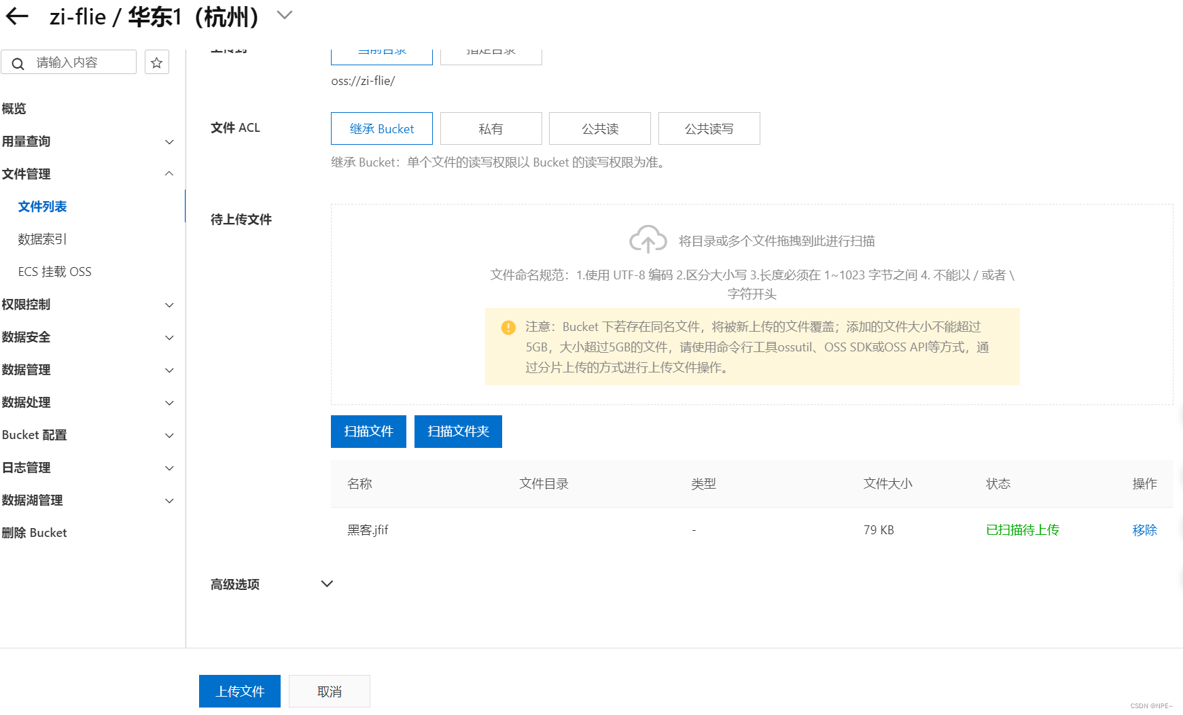This screenshot has height=715, width=1183.
Task: Select the 公共读 ACL option
Action: point(600,128)
